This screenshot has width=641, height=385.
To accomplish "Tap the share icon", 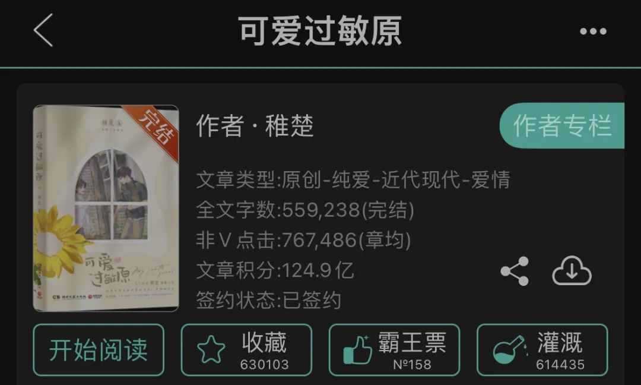I will 515,271.
